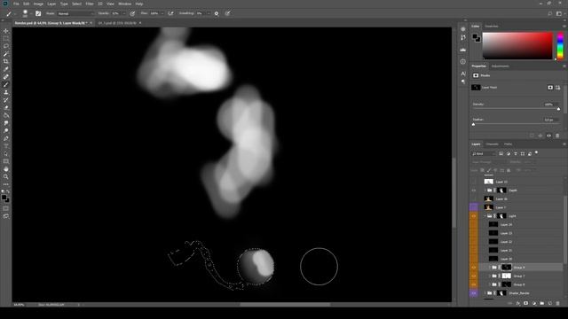This screenshot has height=319, width=568.
Task: Select the Crop tool
Action: 6,61
